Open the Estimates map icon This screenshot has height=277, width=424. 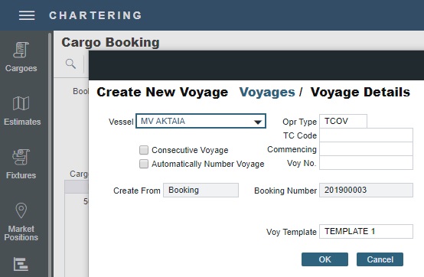[21, 103]
